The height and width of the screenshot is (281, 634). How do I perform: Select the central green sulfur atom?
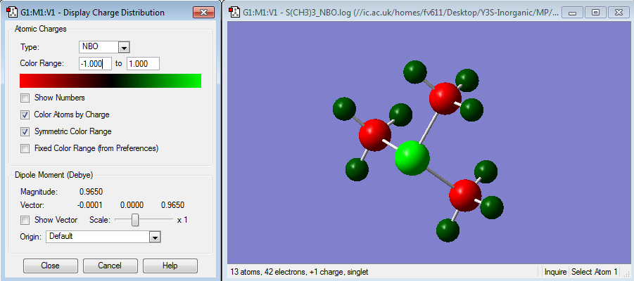pos(412,157)
